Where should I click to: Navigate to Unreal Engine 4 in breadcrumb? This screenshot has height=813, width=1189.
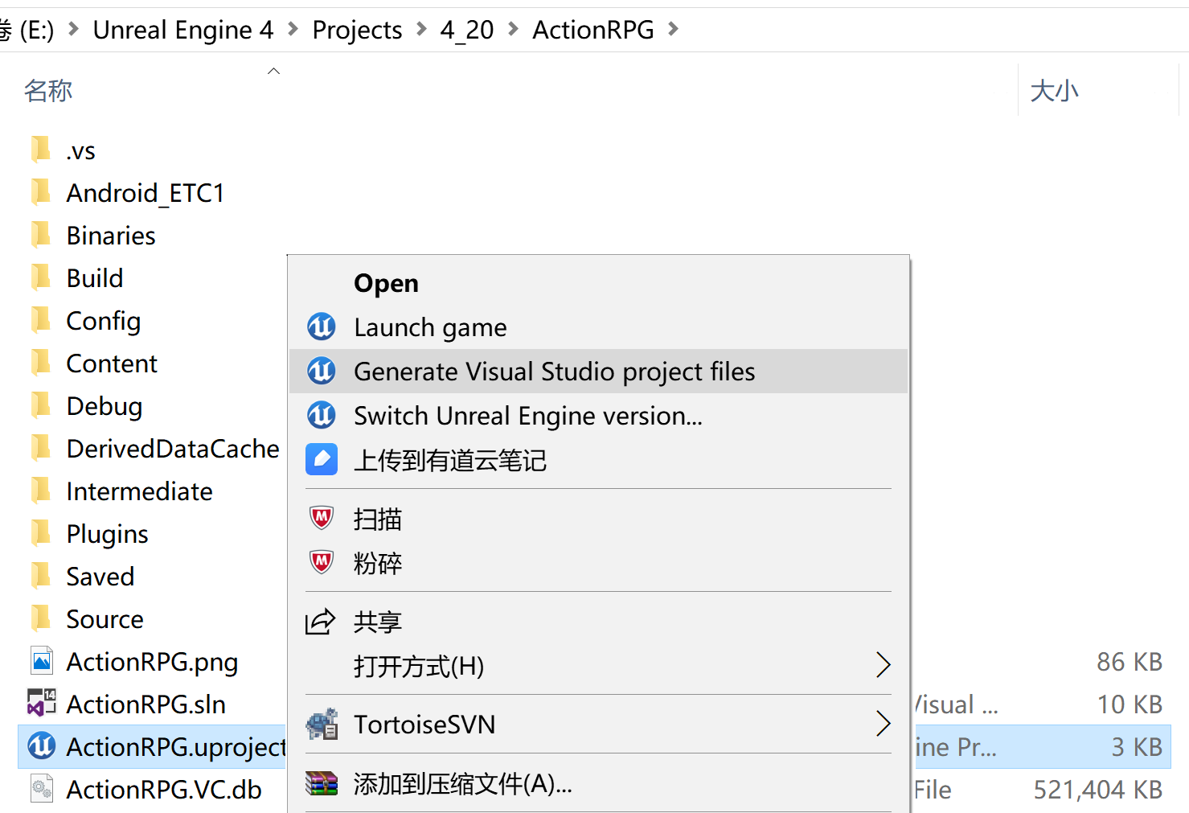(182, 30)
